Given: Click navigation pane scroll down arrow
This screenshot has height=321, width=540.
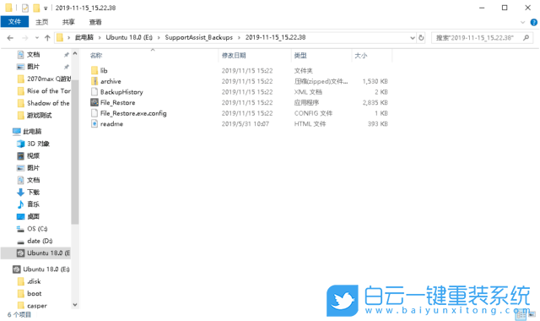Looking at the screenshot, I should point(75,305).
